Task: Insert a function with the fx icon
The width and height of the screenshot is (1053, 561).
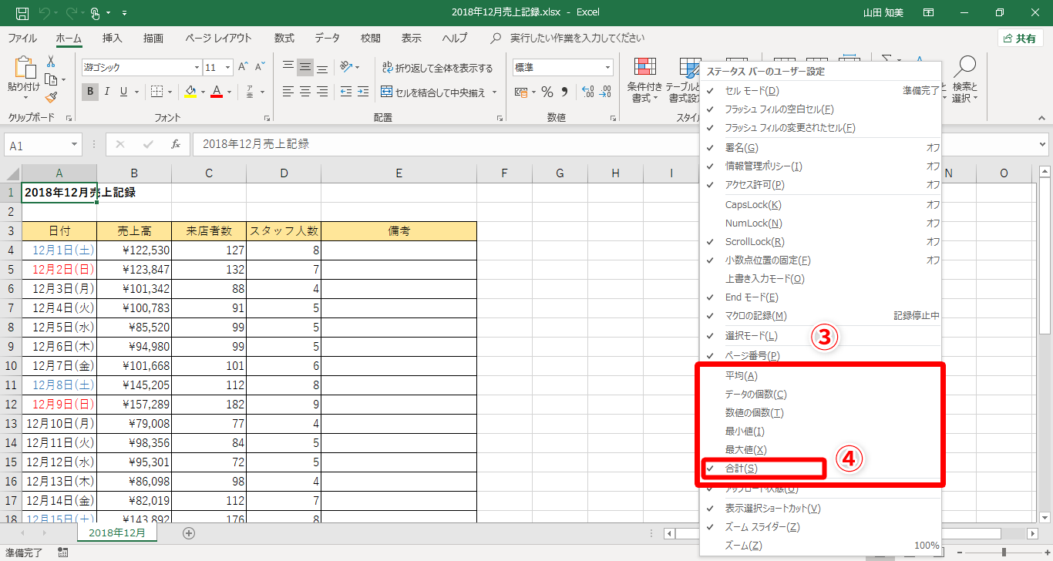Action: click(x=176, y=144)
